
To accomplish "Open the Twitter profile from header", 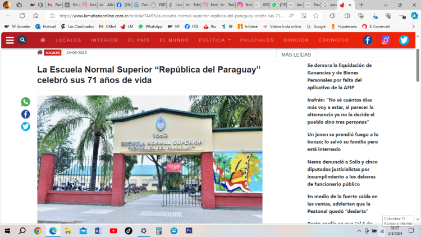I will [404, 40].
